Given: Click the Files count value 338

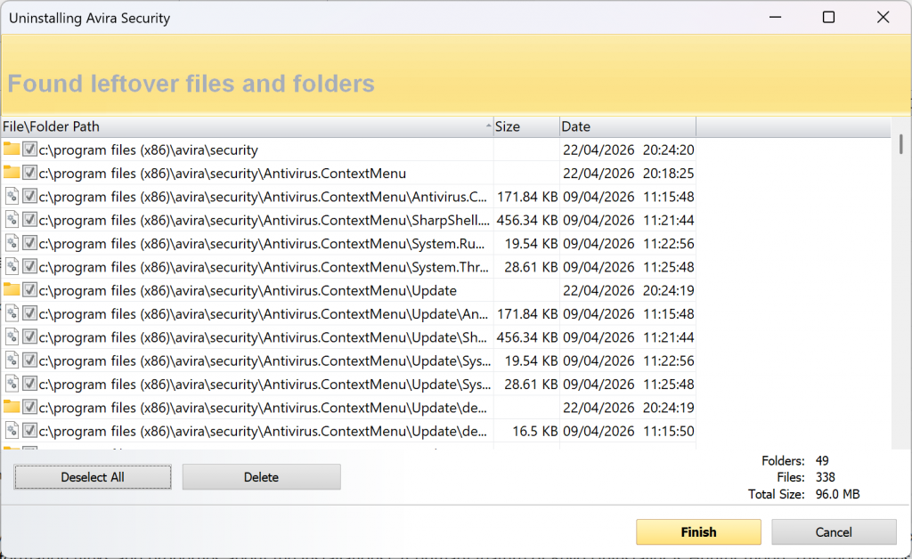Looking at the screenshot, I should (826, 477).
